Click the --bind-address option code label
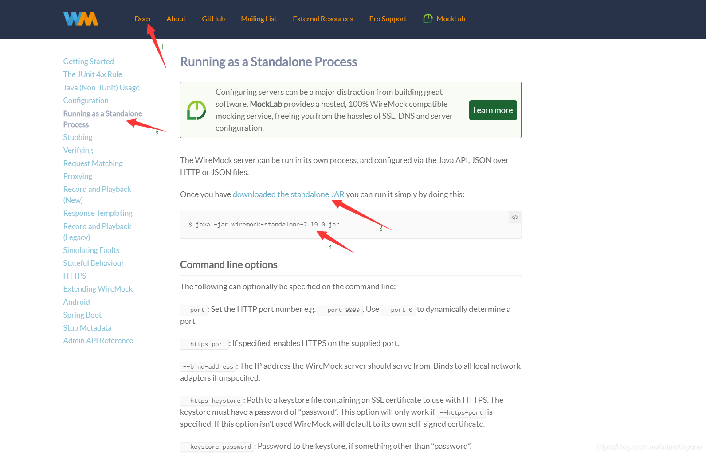The image size is (706, 455). point(208,366)
